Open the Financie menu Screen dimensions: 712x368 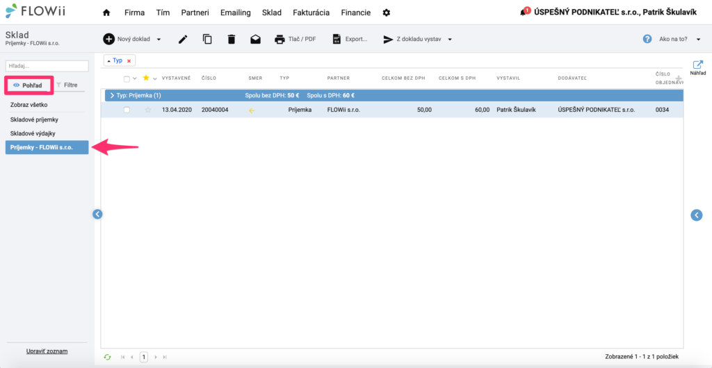click(355, 12)
